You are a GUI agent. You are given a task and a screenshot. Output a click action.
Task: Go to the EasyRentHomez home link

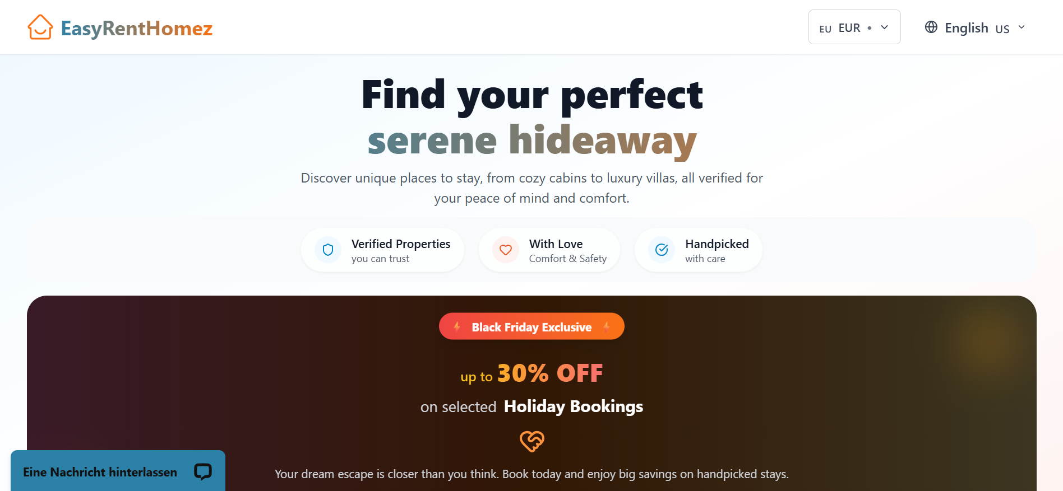point(136,28)
